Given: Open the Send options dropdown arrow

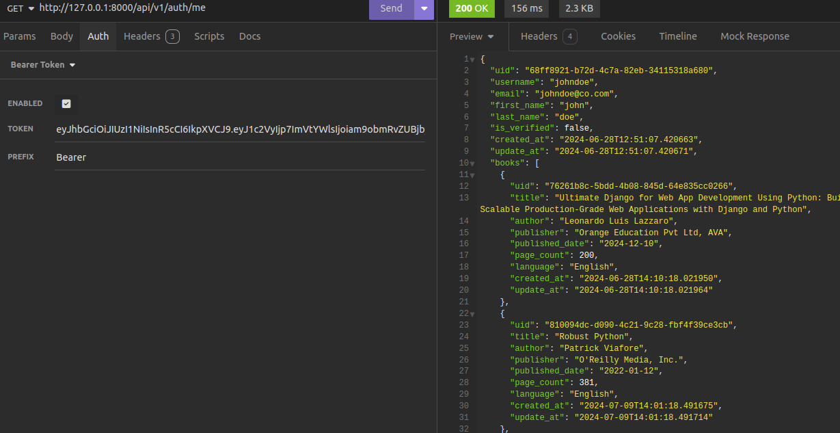Looking at the screenshot, I should pos(424,9).
